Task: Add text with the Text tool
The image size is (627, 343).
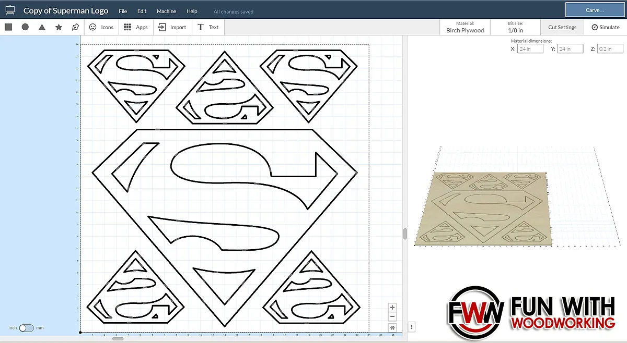Action: tap(208, 27)
